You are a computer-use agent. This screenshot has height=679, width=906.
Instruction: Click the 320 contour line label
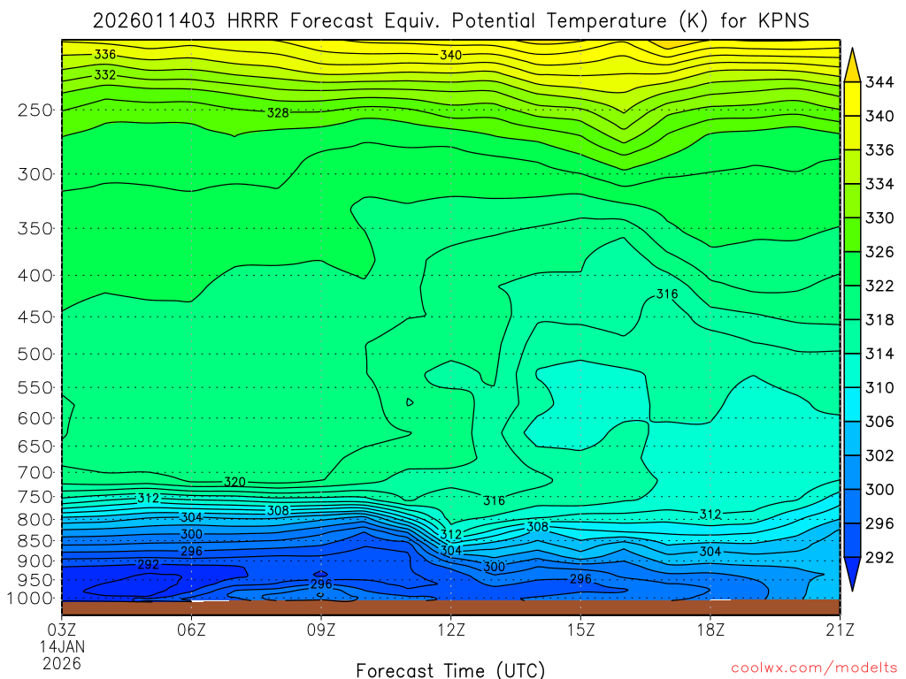[x=234, y=482]
